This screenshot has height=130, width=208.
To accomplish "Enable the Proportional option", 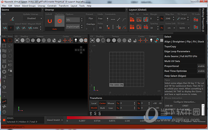I will [x=201, y=66].
